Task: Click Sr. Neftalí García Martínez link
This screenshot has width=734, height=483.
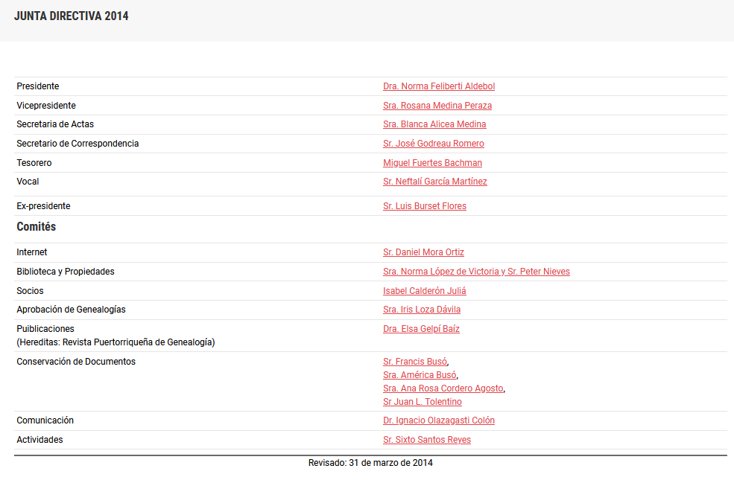Action: tap(435, 182)
